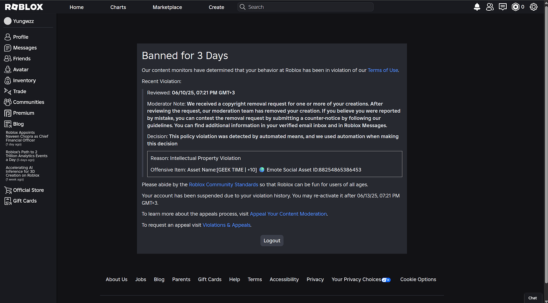The width and height of the screenshot is (548, 303).
Task: Open the notifications bell icon
Action: [477, 7]
